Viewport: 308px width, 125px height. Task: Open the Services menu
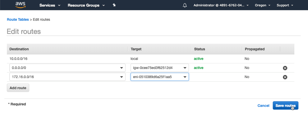[50, 5]
